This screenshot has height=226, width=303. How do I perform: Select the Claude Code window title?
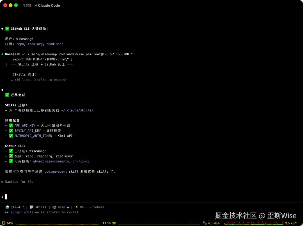(49, 5)
